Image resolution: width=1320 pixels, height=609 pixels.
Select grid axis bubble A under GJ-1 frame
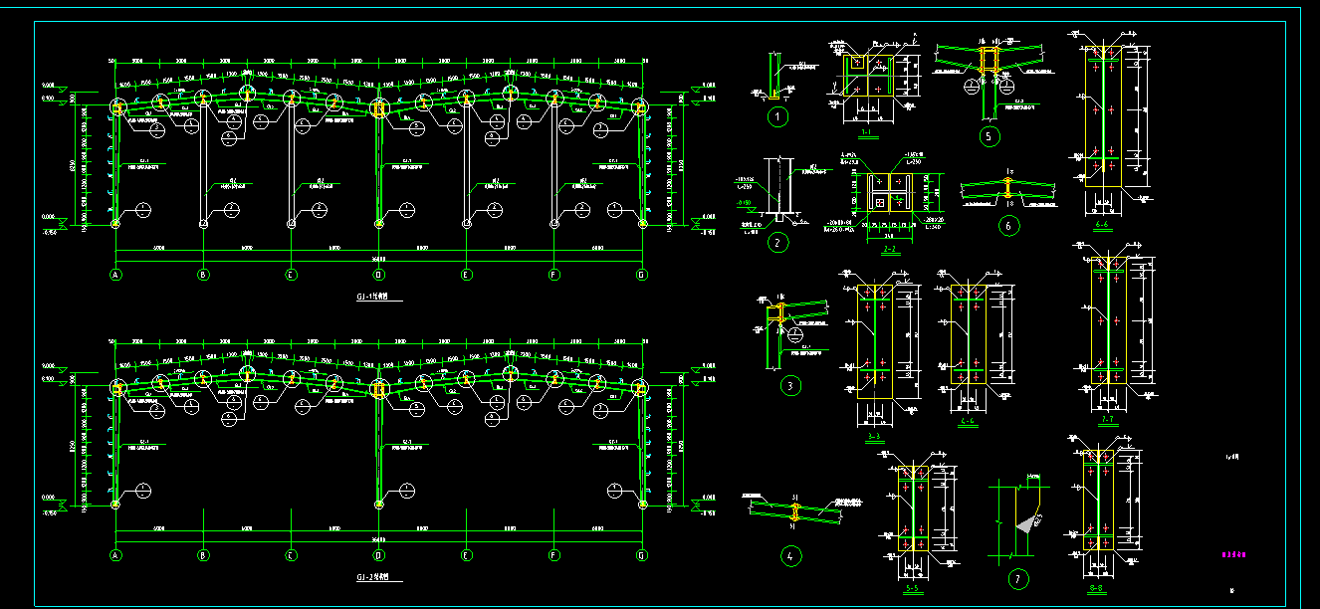point(115,275)
